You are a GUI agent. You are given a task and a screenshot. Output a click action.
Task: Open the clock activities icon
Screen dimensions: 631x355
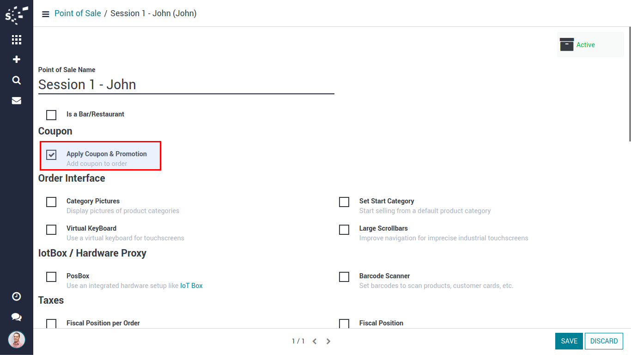[17, 296]
